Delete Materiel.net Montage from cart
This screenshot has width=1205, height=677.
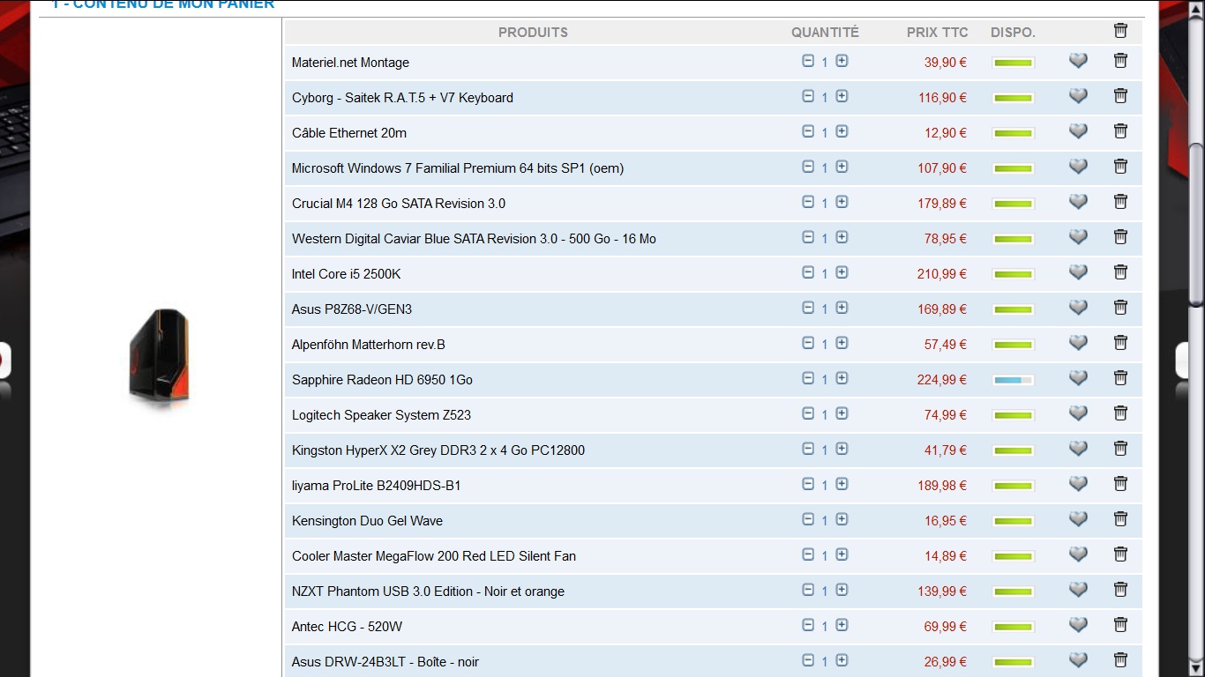1120,61
